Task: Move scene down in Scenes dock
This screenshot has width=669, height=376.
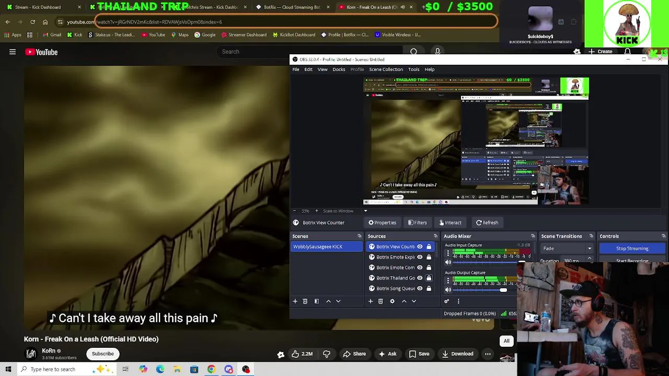Action: pyautogui.click(x=338, y=301)
